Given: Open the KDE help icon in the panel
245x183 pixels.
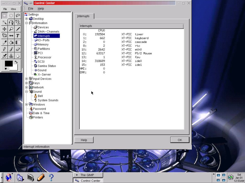Looking at the screenshot, I should [x=51, y=177].
